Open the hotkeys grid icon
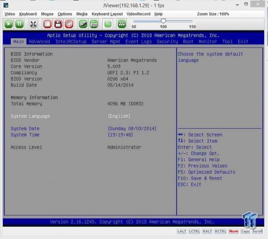 [122, 24]
